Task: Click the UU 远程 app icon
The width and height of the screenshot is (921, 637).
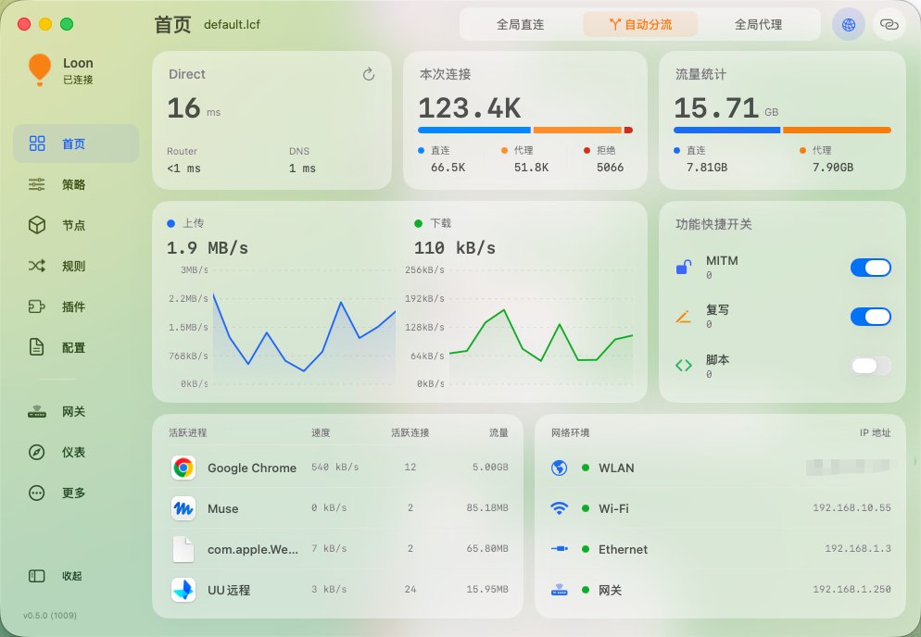Action: 183,590
